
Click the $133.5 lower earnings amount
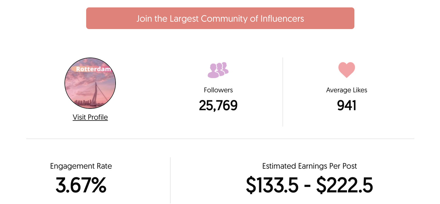[x=272, y=185]
